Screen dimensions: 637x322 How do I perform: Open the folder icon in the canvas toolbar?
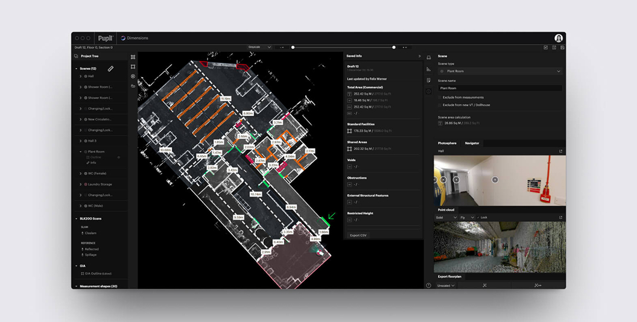[133, 86]
